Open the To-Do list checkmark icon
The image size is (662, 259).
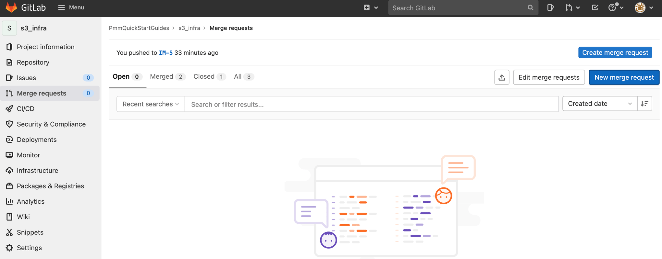point(595,7)
